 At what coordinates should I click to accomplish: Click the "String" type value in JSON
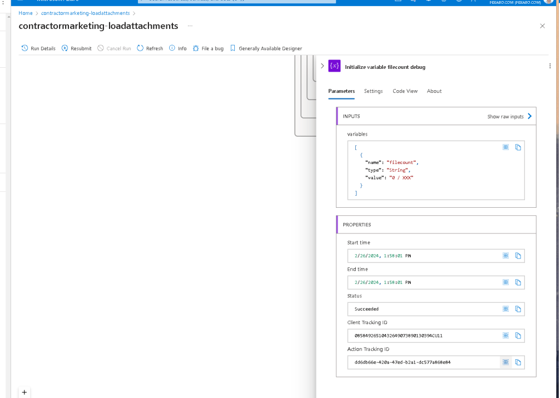pos(397,170)
